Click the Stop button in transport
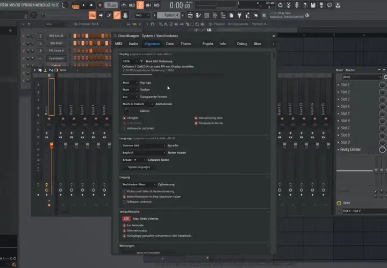 (91, 5)
